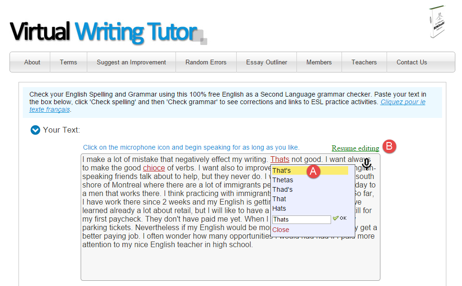Click the green checkmark OK button

click(x=340, y=218)
